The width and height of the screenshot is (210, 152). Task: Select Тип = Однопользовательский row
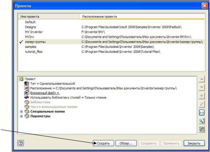click(x=53, y=84)
